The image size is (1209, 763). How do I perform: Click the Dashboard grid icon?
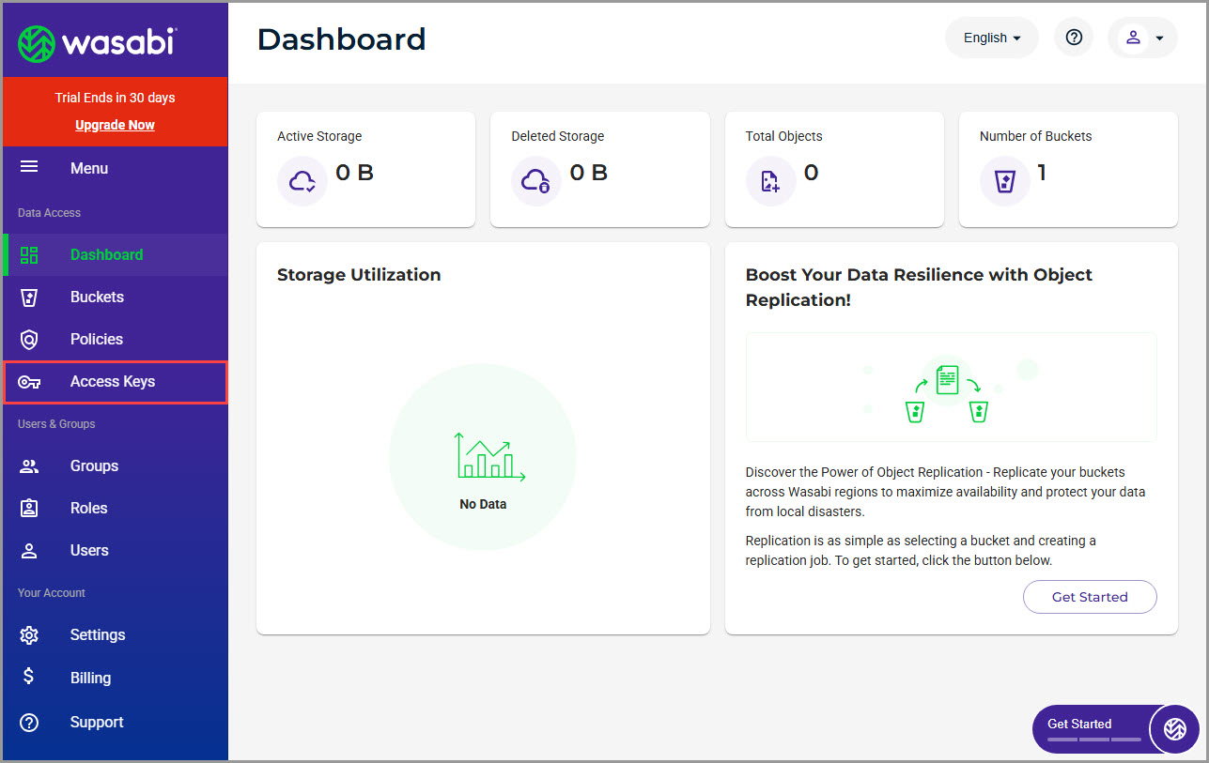(29, 255)
